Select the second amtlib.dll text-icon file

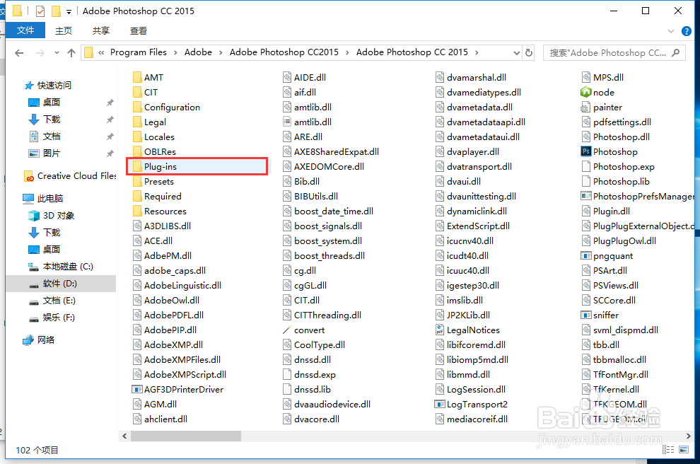point(307,122)
